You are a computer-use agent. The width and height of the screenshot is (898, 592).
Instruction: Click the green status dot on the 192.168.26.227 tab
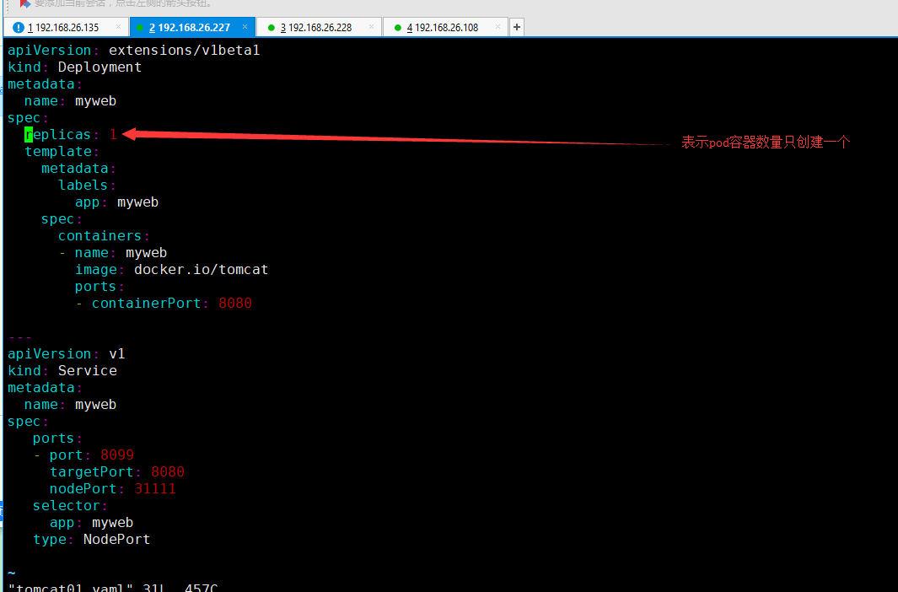(140, 28)
